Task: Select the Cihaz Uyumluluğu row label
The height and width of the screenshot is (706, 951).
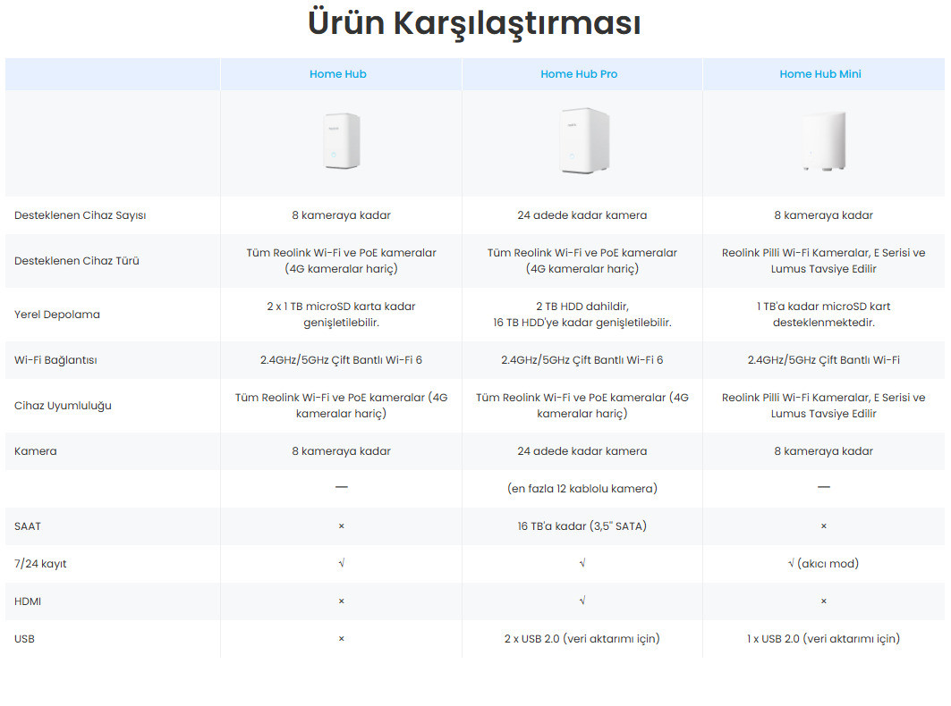Action: coord(63,406)
